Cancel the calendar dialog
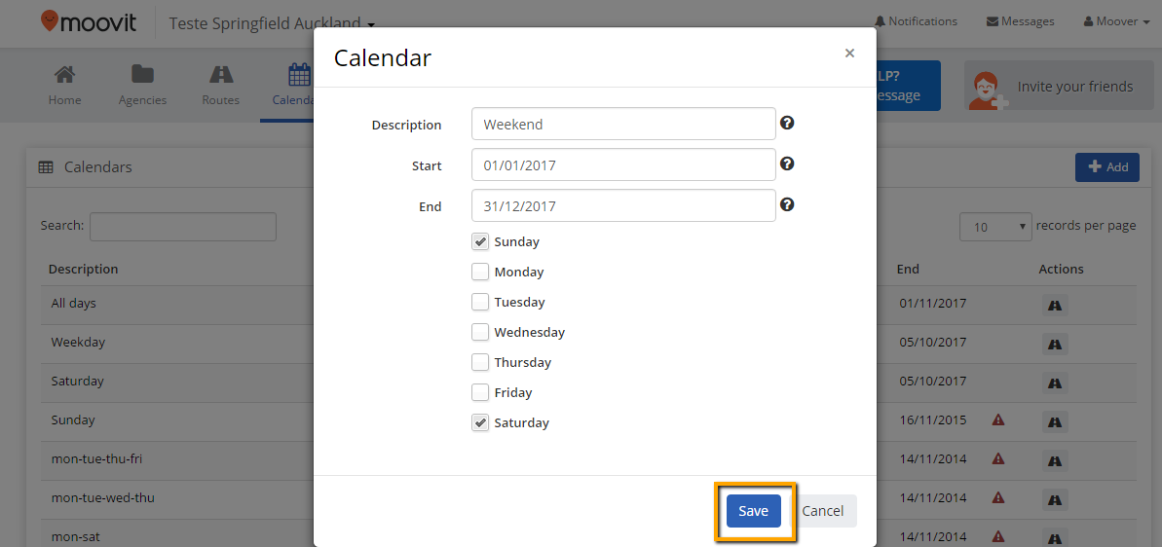The height and width of the screenshot is (547, 1162). [x=823, y=511]
